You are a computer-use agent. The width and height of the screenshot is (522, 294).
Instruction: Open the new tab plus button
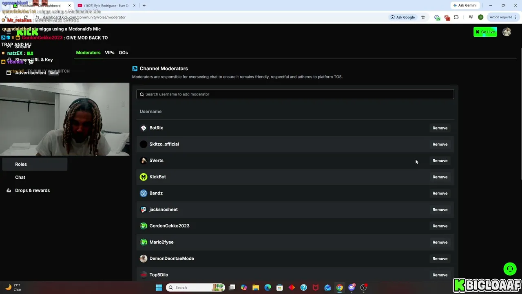point(144,5)
